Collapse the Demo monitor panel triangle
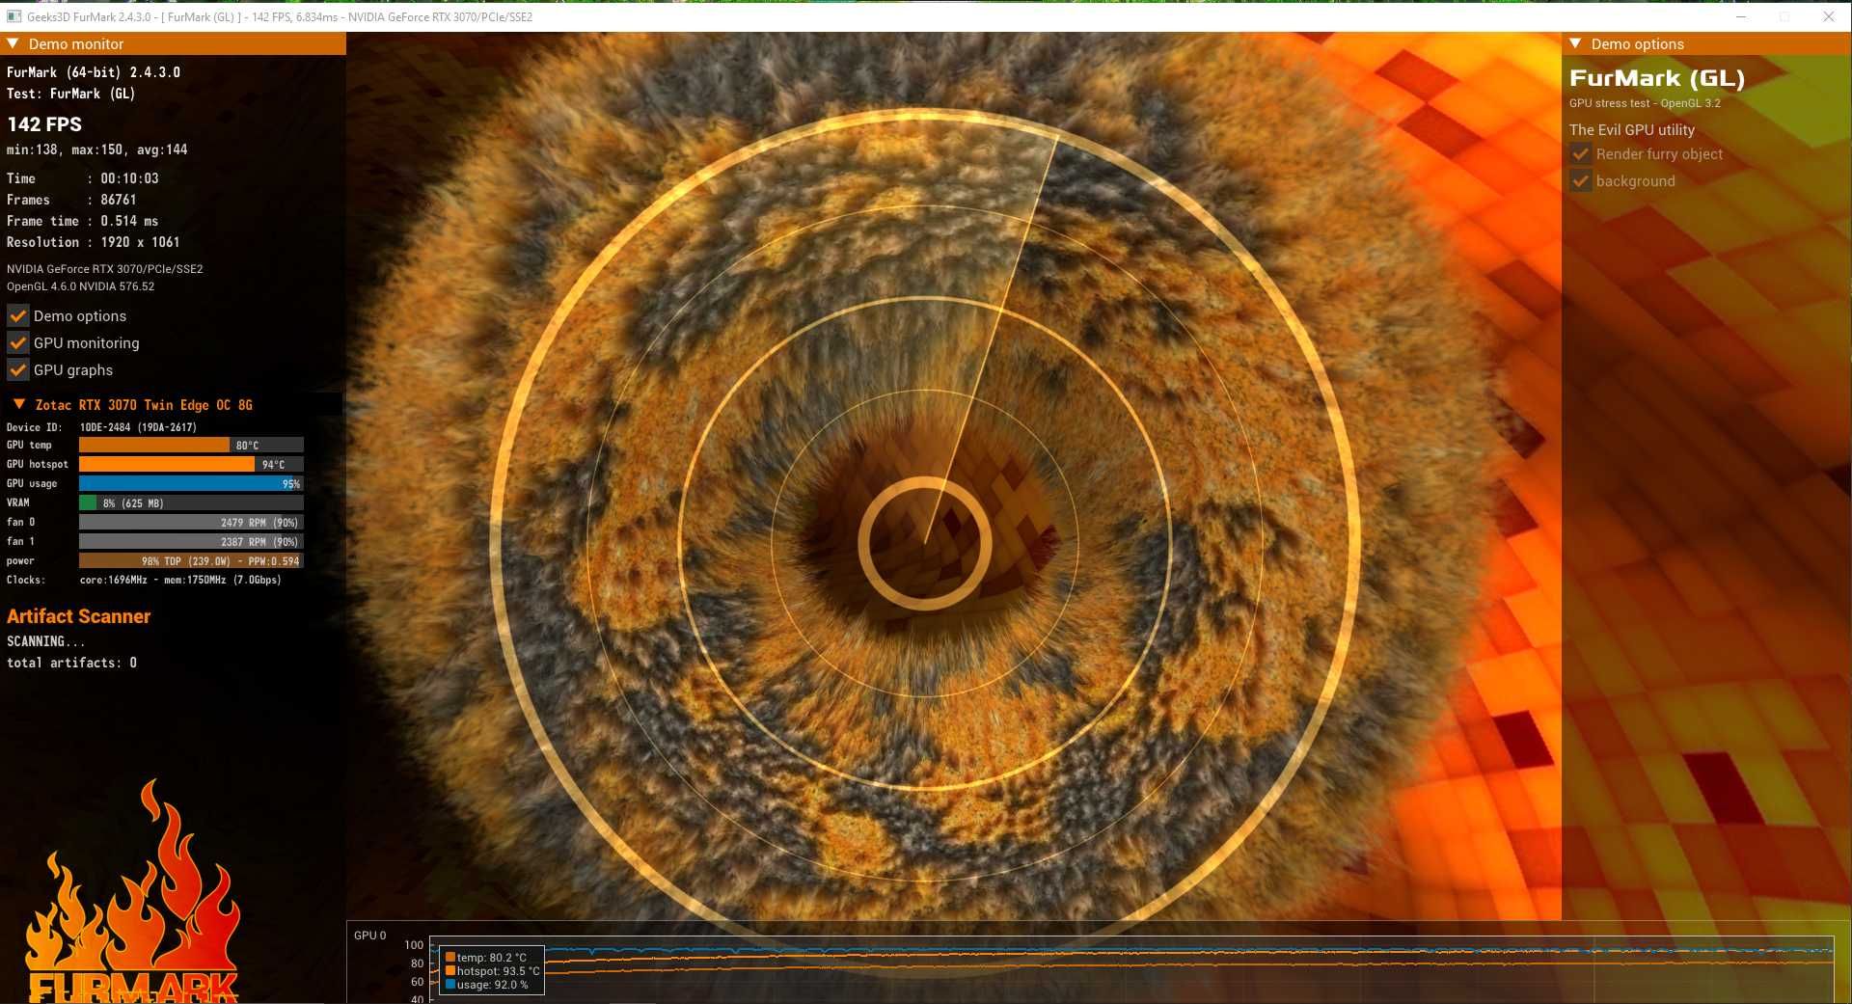Viewport: 1852px width, 1004px height. click(14, 43)
